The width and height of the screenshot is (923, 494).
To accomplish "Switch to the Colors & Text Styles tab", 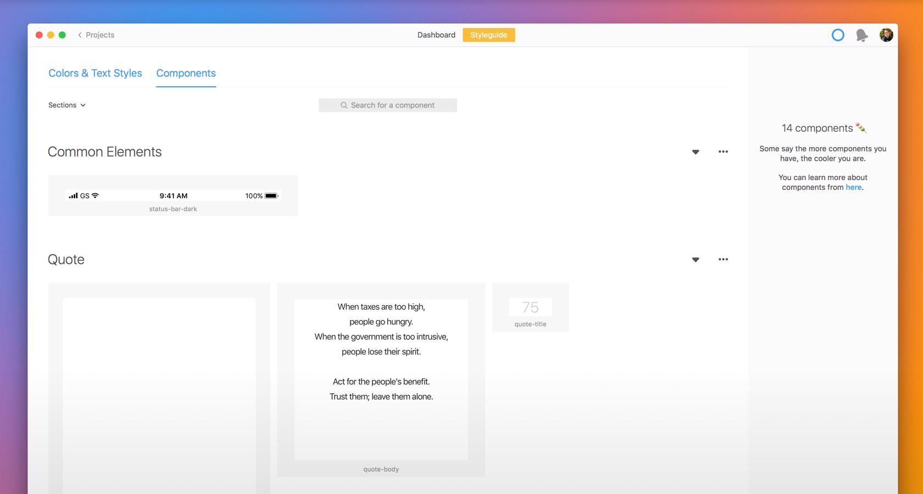I will [x=95, y=73].
